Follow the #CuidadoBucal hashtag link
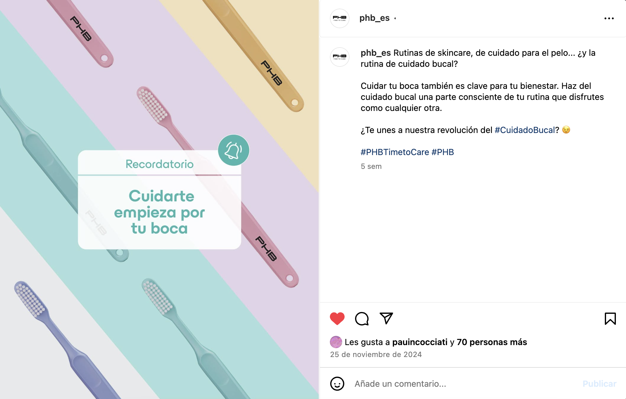This screenshot has width=626, height=399. [x=525, y=130]
